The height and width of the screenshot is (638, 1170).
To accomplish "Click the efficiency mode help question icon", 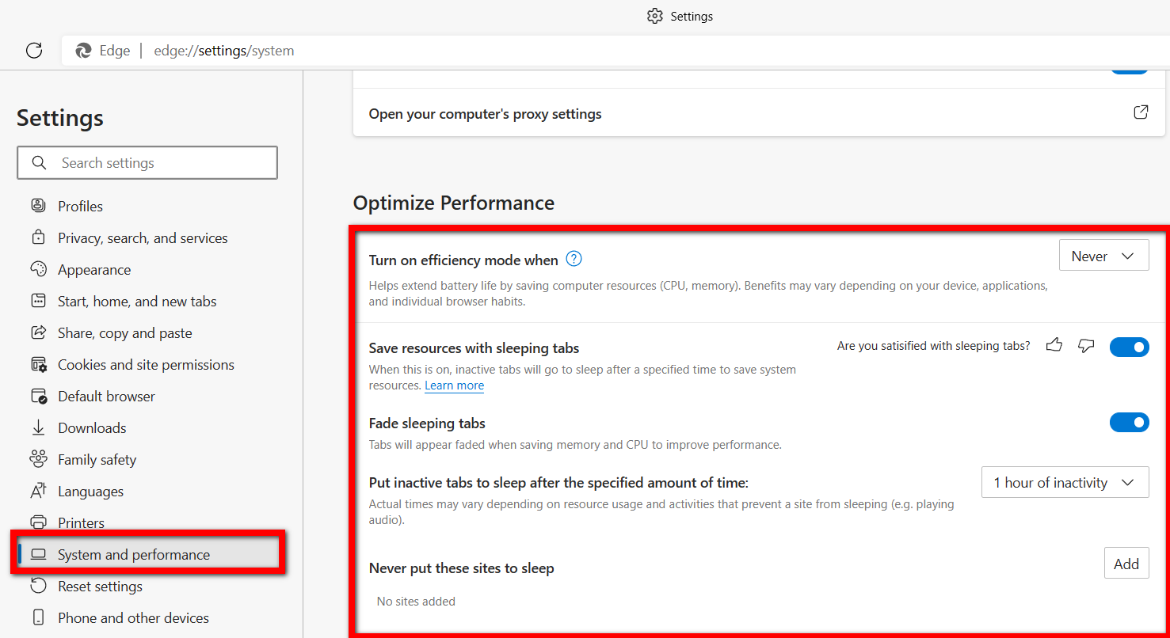I will [574, 259].
